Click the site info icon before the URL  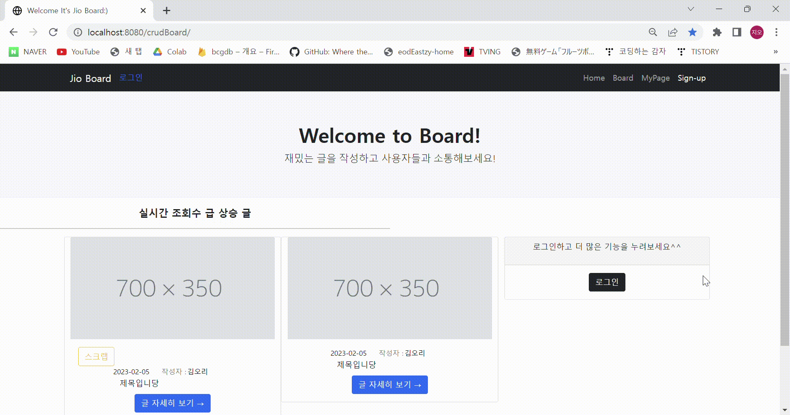(78, 33)
